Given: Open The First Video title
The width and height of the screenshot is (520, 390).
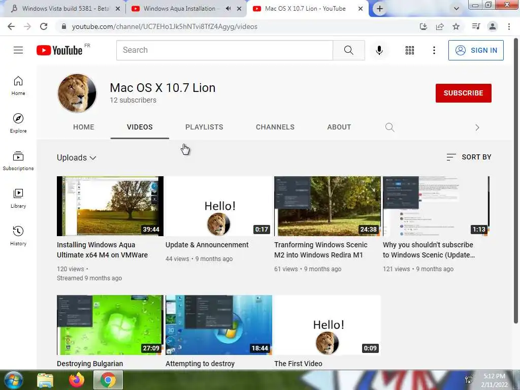Looking at the screenshot, I should tap(298, 364).
